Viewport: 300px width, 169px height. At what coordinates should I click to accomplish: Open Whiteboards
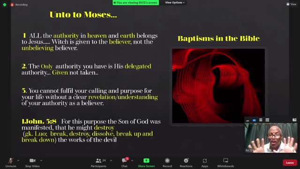225,162
